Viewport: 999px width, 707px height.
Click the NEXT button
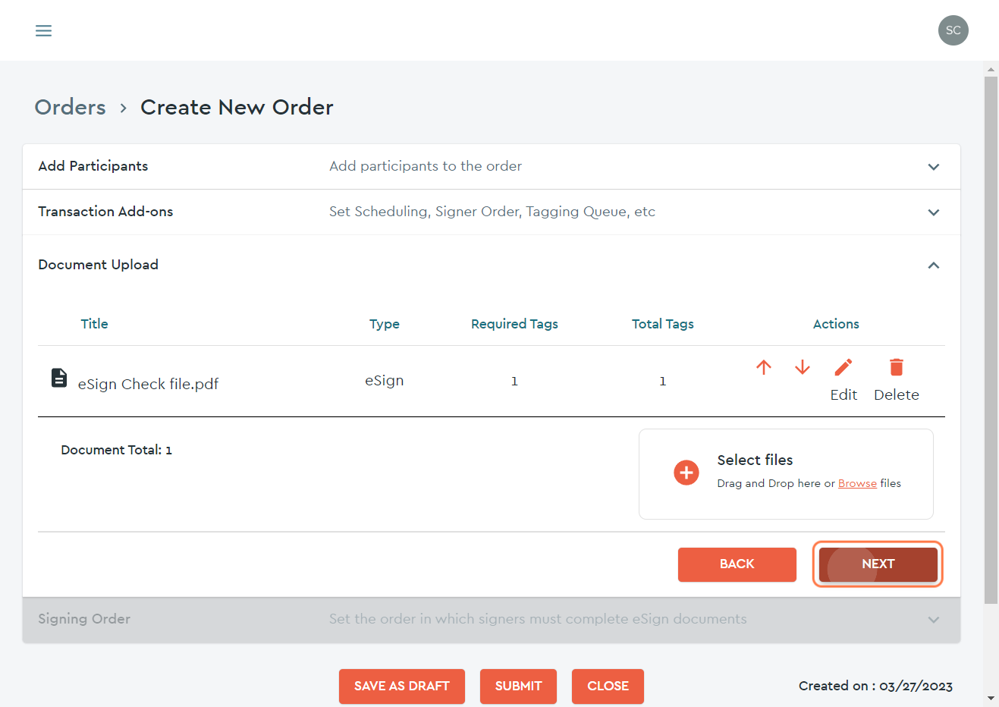tap(878, 564)
